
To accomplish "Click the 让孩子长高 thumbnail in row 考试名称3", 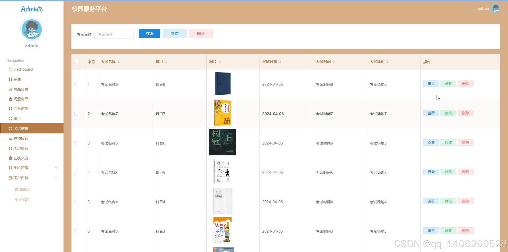I will (x=223, y=230).
